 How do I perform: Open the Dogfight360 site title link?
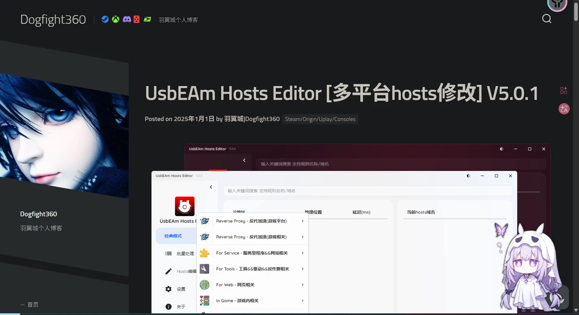pos(53,20)
